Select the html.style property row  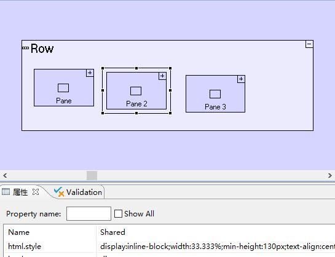tap(169, 247)
